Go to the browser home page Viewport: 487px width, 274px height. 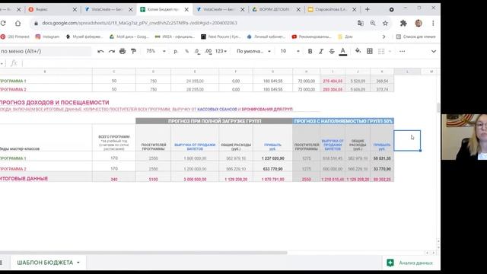pyautogui.click(x=18, y=23)
